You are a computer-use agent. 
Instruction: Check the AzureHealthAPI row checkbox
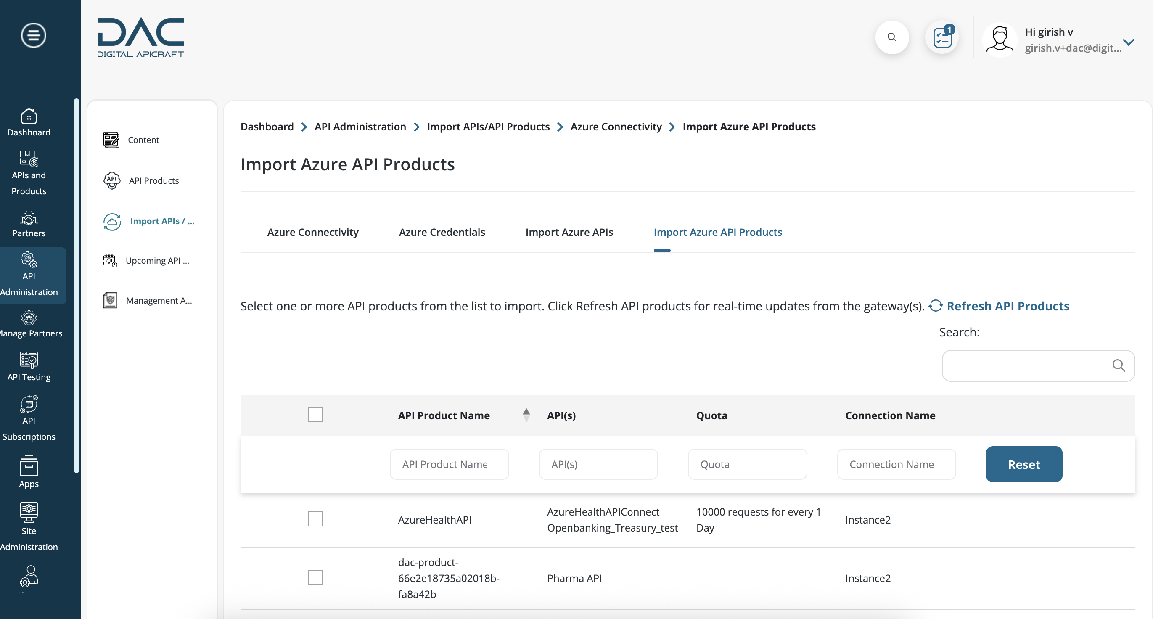tap(315, 519)
